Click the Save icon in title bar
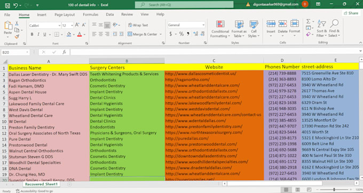 tap(7, 5)
